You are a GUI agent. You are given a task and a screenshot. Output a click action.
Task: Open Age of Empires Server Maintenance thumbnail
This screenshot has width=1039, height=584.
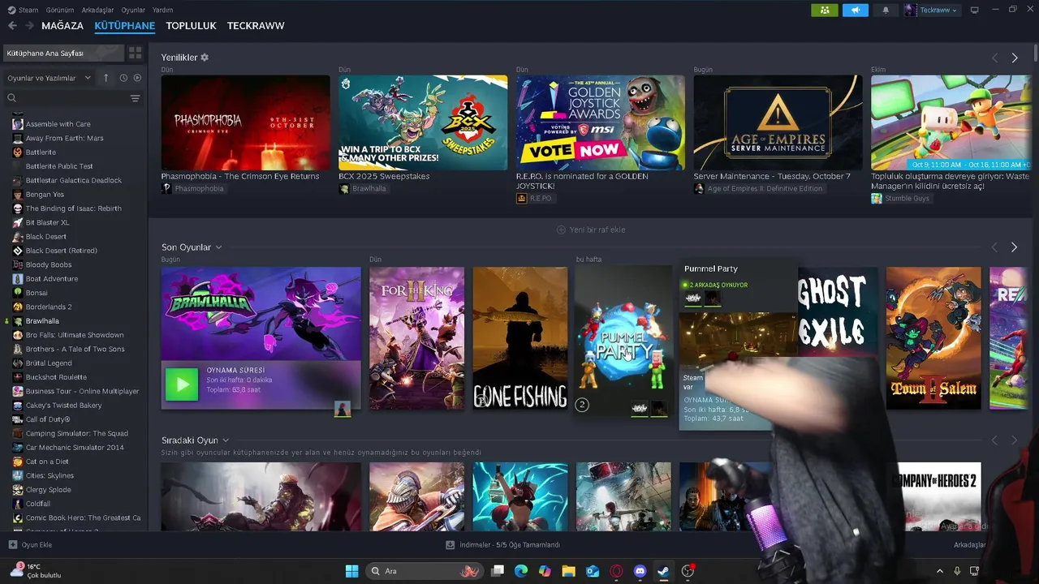778,122
